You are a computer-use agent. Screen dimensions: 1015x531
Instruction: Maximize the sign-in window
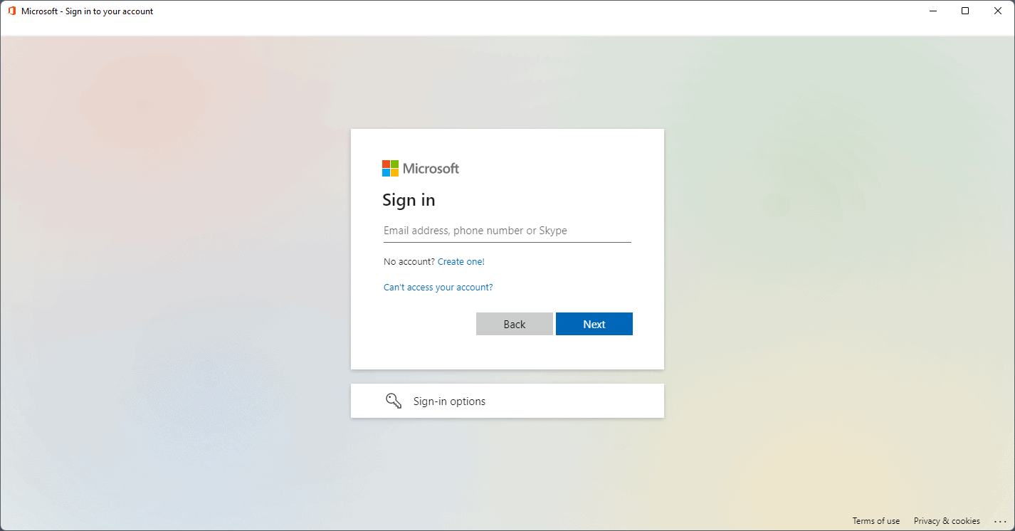[964, 11]
